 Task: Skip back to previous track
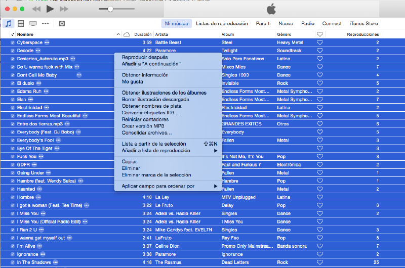[x=36, y=9]
